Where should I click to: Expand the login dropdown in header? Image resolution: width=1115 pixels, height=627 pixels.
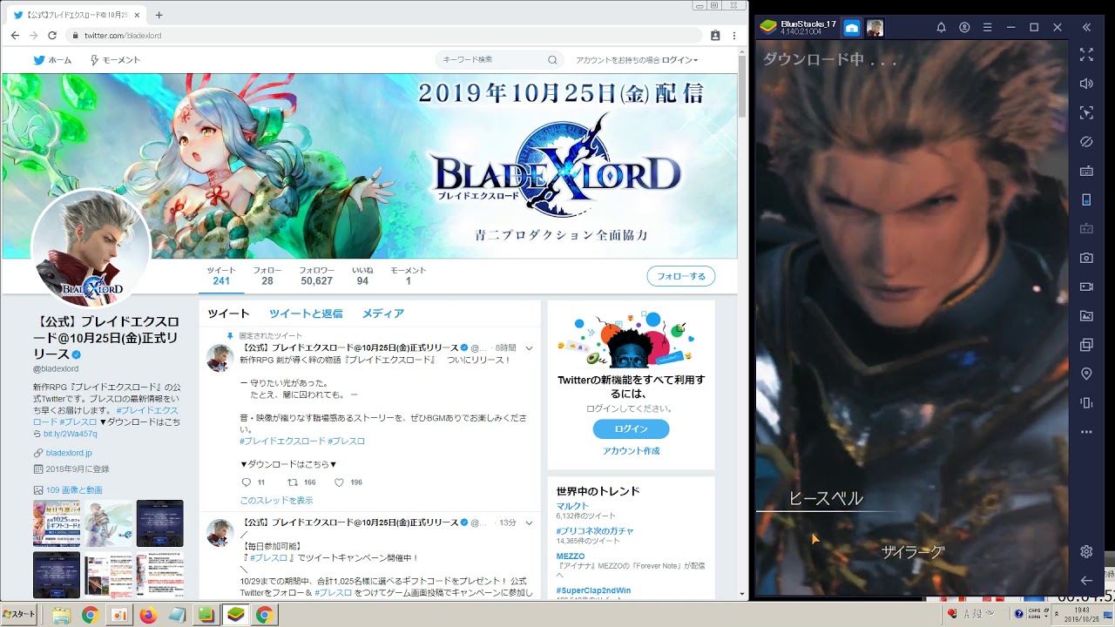680,60
